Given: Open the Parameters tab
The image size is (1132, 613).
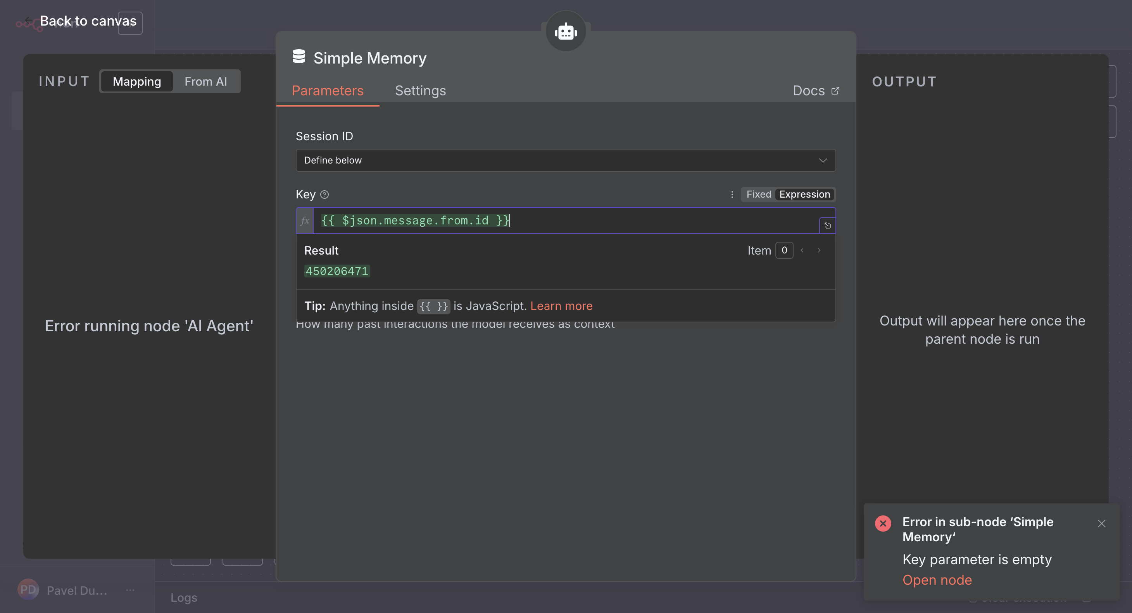Looking at the screenshot, I should coord(327,90).
